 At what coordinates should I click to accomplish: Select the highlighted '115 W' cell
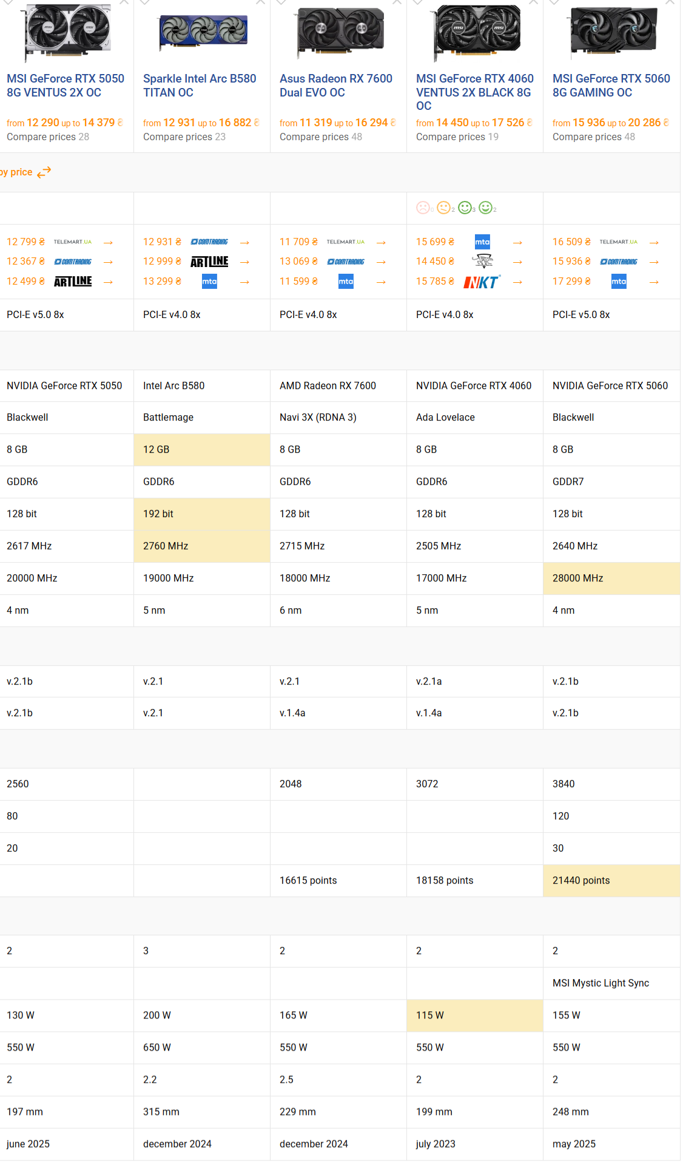475,1015
